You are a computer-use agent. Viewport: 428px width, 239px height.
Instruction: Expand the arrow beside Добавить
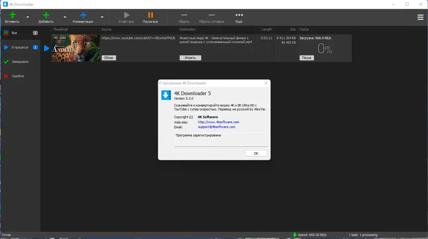65,17
